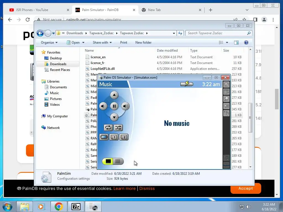
Task: Lower volume with the left speaker button
Action: [x=103, y=106]
